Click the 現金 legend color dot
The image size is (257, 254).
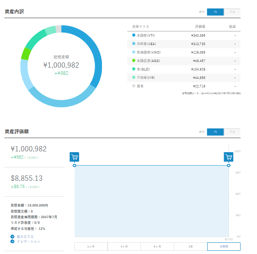click(134, 86)
